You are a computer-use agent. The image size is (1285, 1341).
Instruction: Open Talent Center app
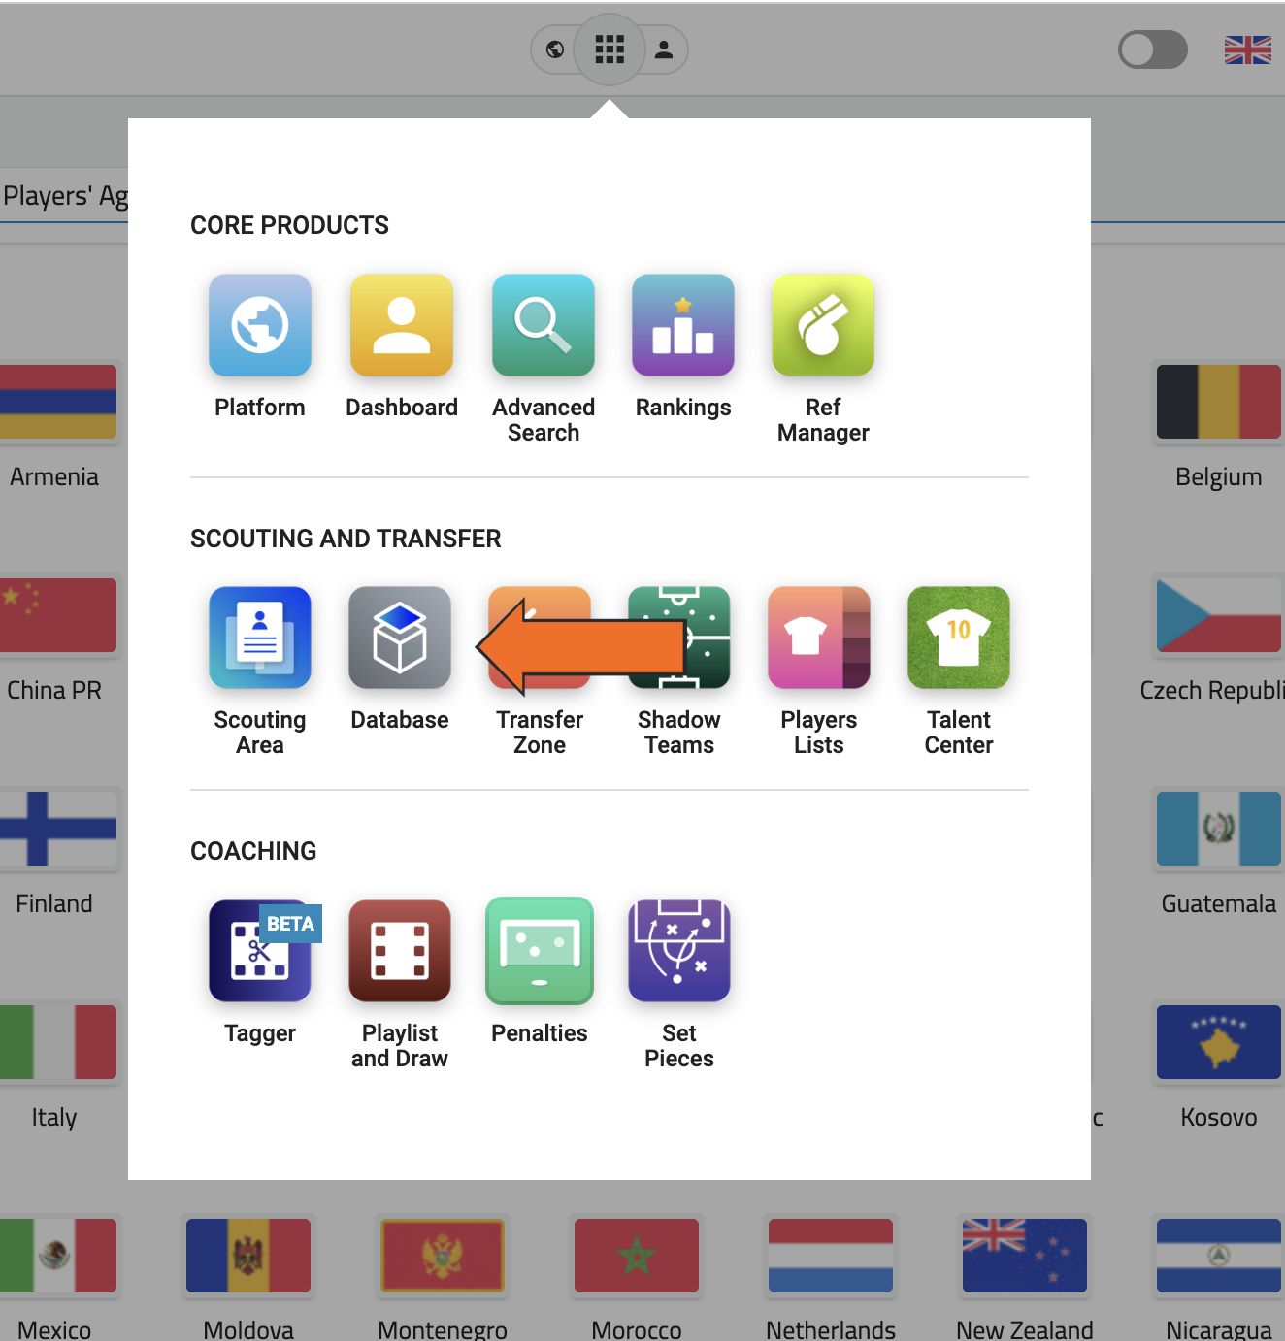959,638
